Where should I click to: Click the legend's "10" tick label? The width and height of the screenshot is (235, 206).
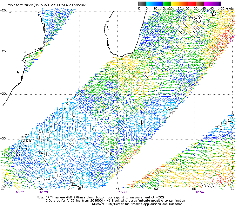coord(155,9)
